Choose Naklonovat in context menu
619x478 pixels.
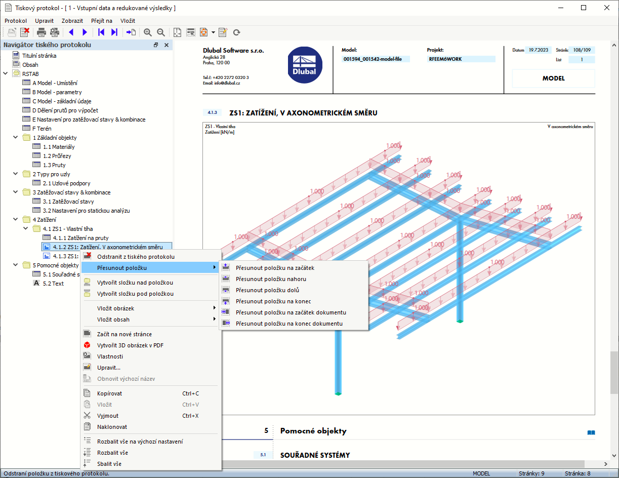point(151,427)
